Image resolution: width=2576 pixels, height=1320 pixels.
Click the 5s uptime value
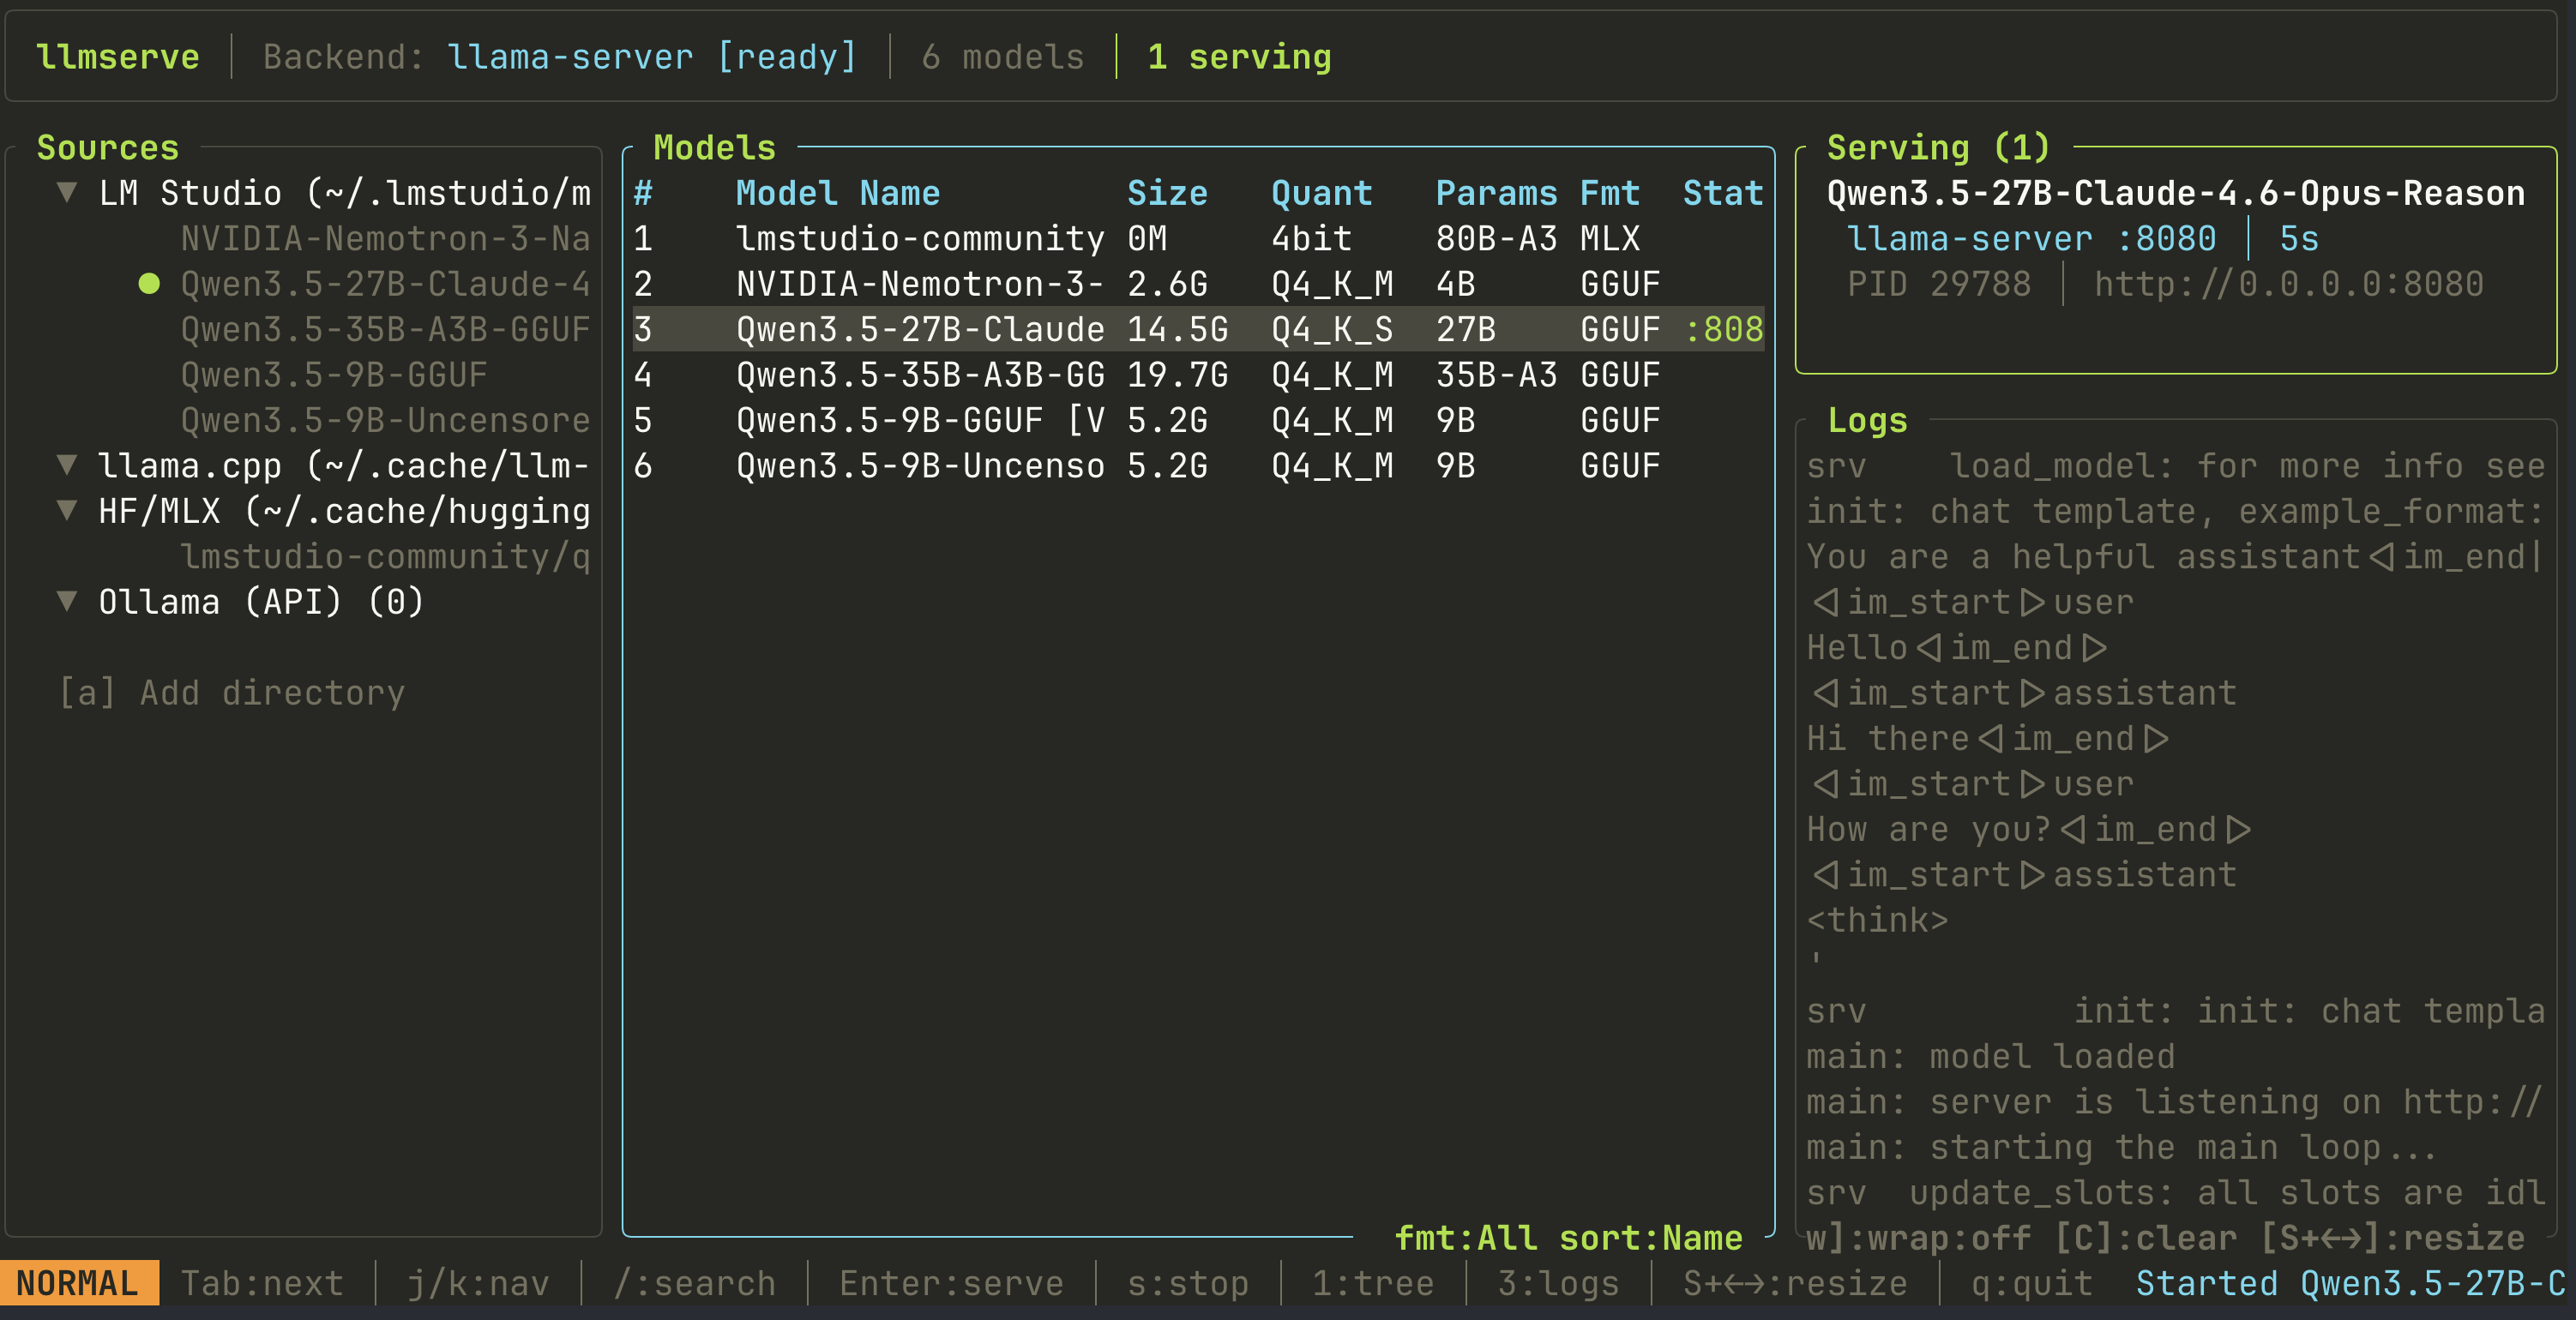pyautogui.click(x=2299, y=237)
